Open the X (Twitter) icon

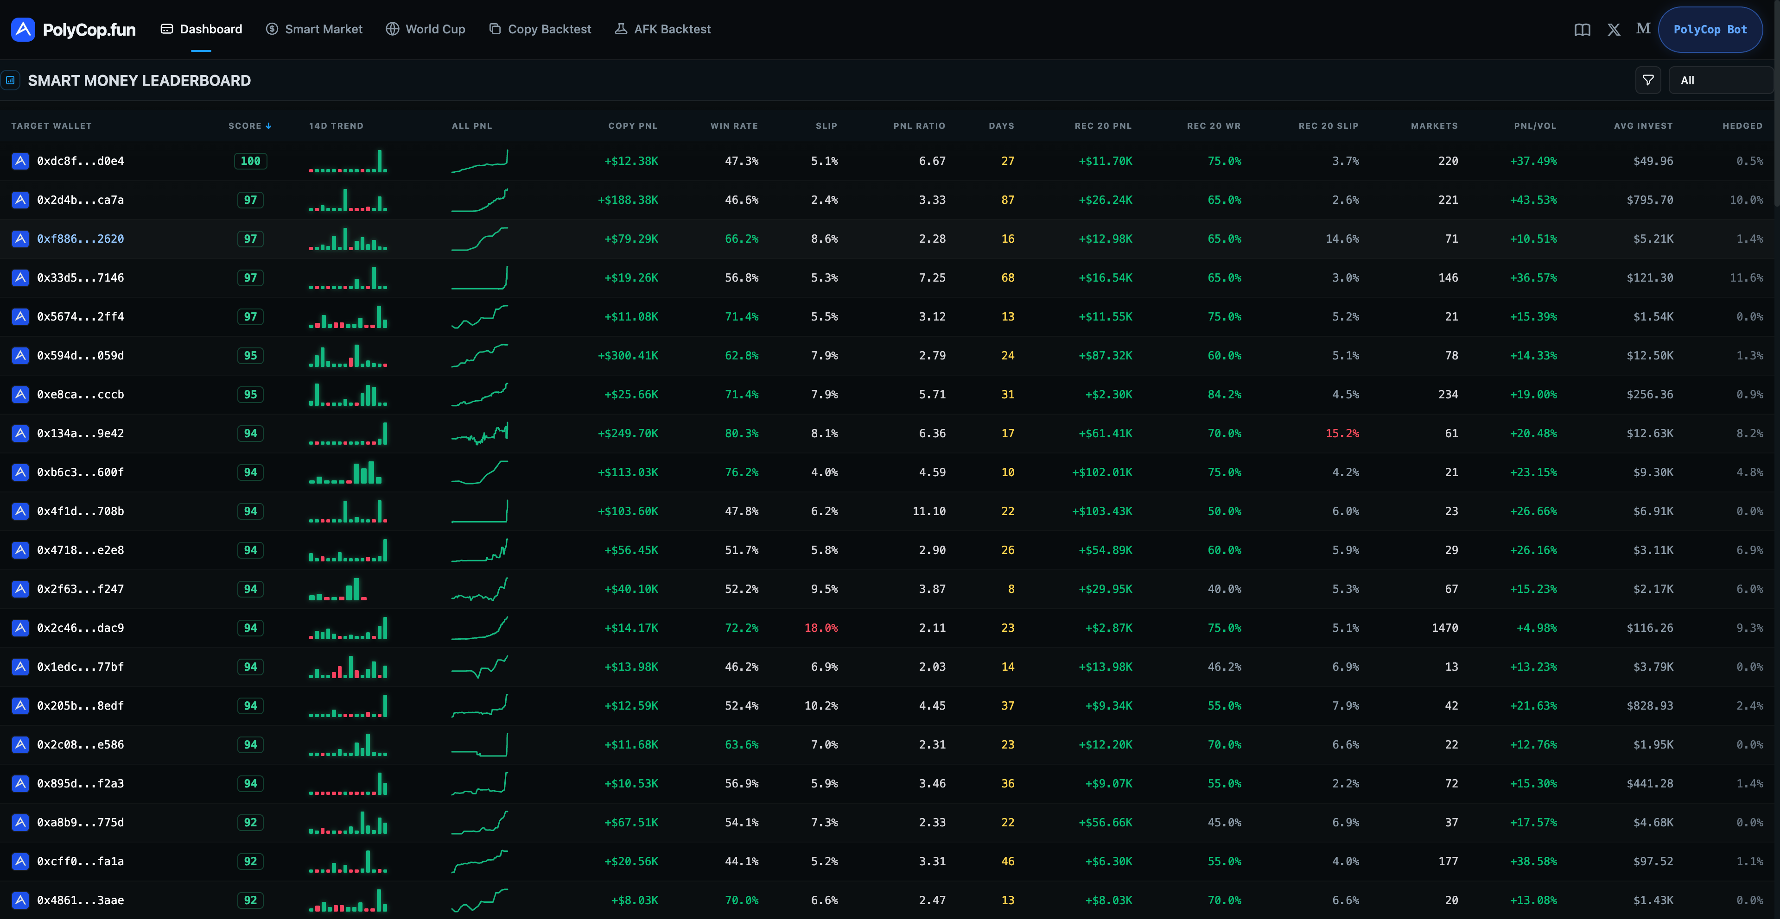pos(1614,30)
